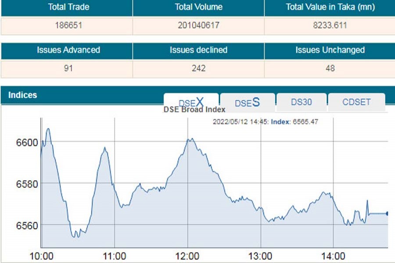Click the 8233.611 total value cell

pyautogui.click(x=330, y=25)
